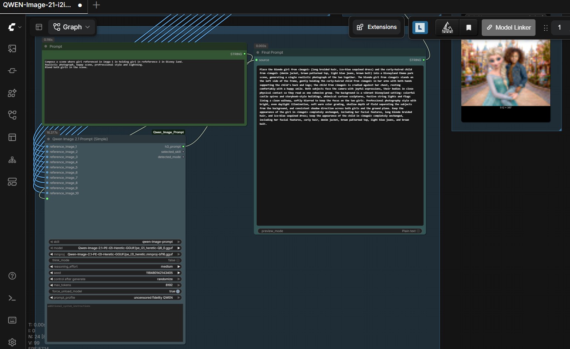Screen dimensions: 570x349
Task: Collapse the Final Prompt node with its dot
Action: point(258,53)
